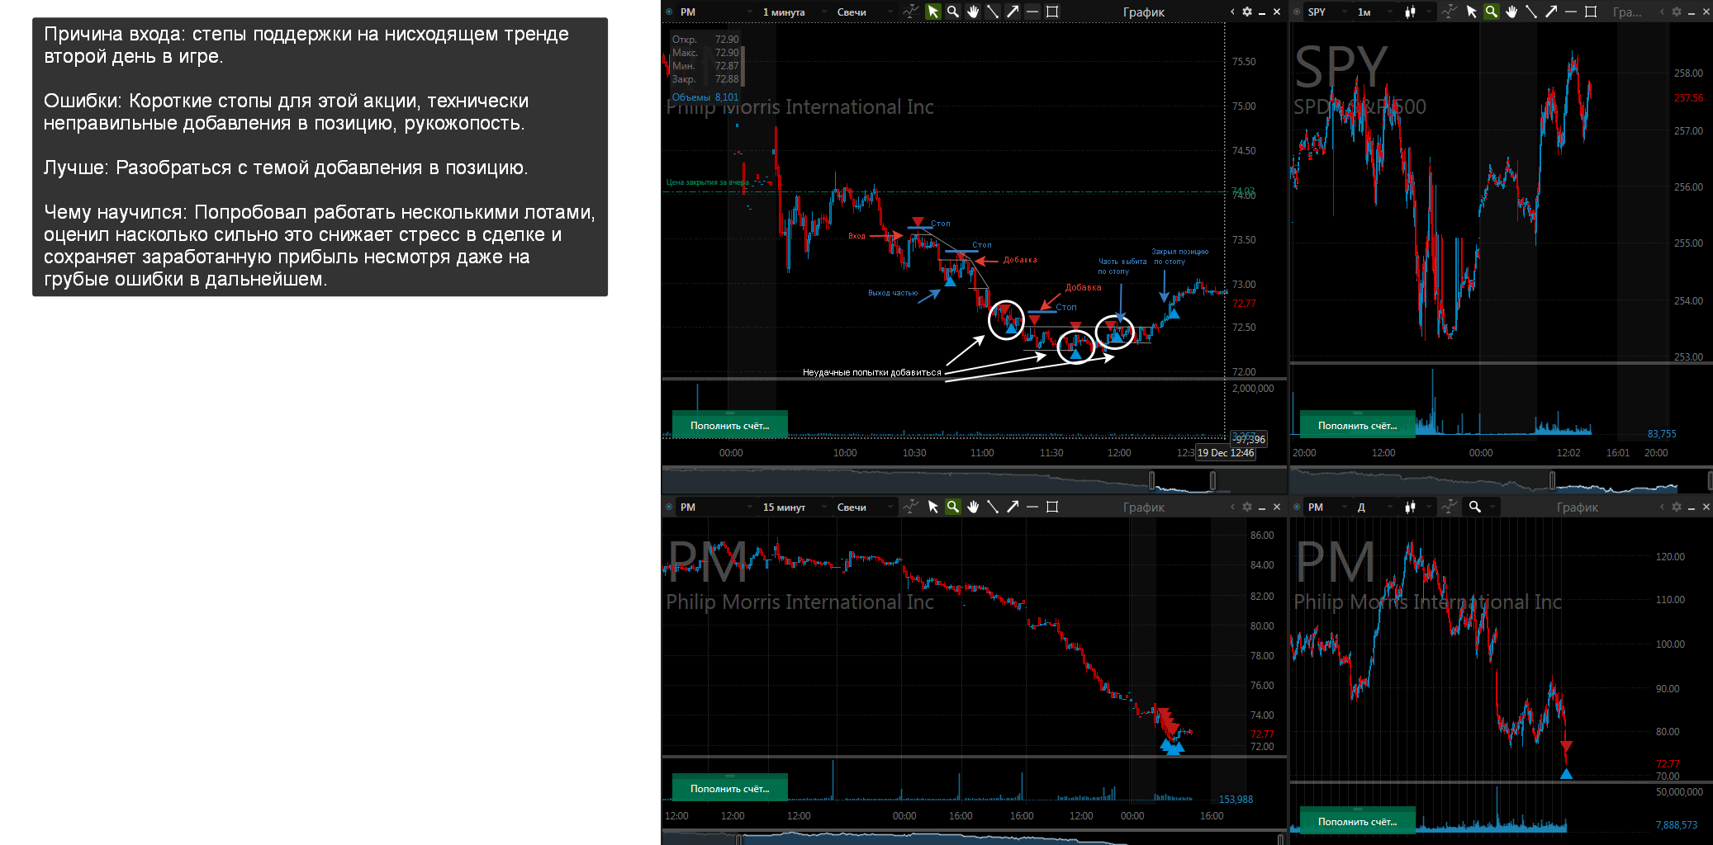Select the hand pan tool in PM 1-minute chart
This screenshot has width=1713, height=845.
tap(973, 12)
